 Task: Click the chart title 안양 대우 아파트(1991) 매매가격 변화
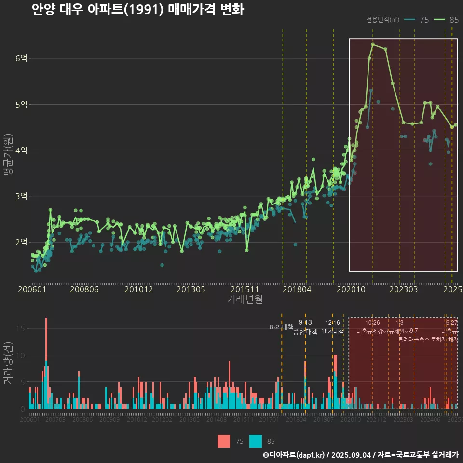pyautogui.click(x=137, y=10)
